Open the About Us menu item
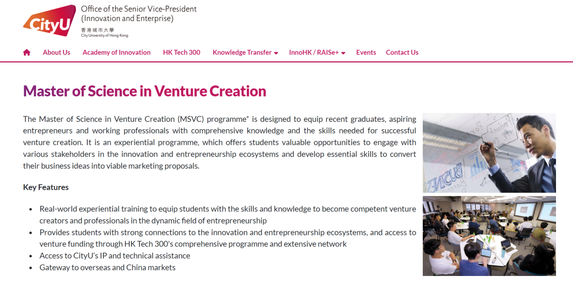The height and width of the screenshot is (285, 573). pos(56,52)
